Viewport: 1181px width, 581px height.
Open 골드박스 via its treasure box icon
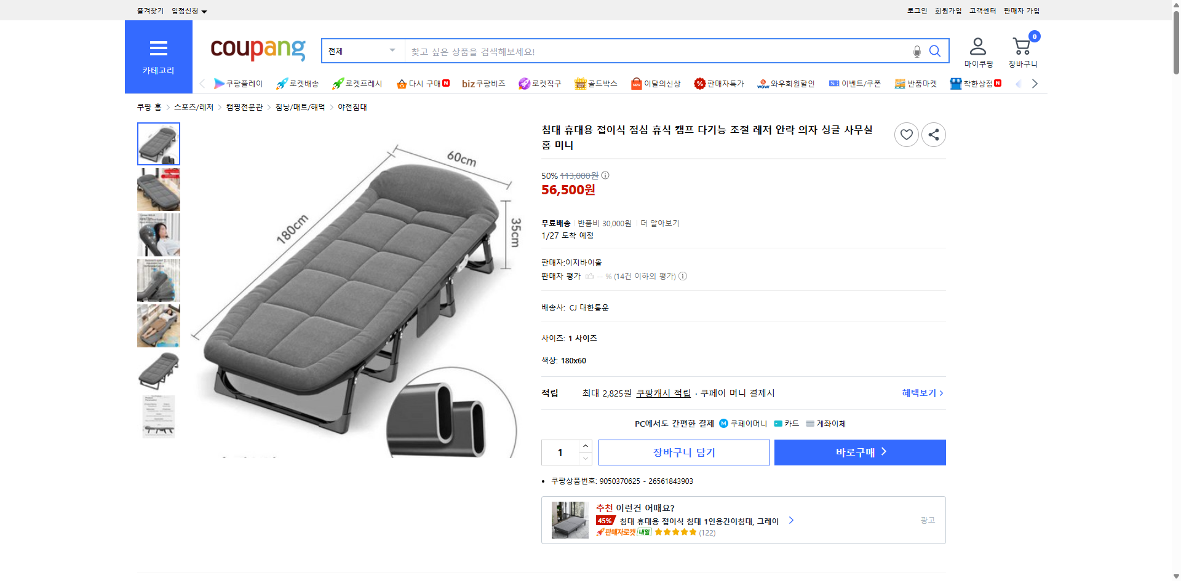[x=580, y=83]
